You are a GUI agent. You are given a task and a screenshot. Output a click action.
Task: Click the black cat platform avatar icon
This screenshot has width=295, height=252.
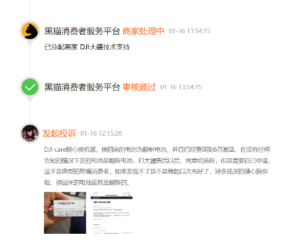29,31
